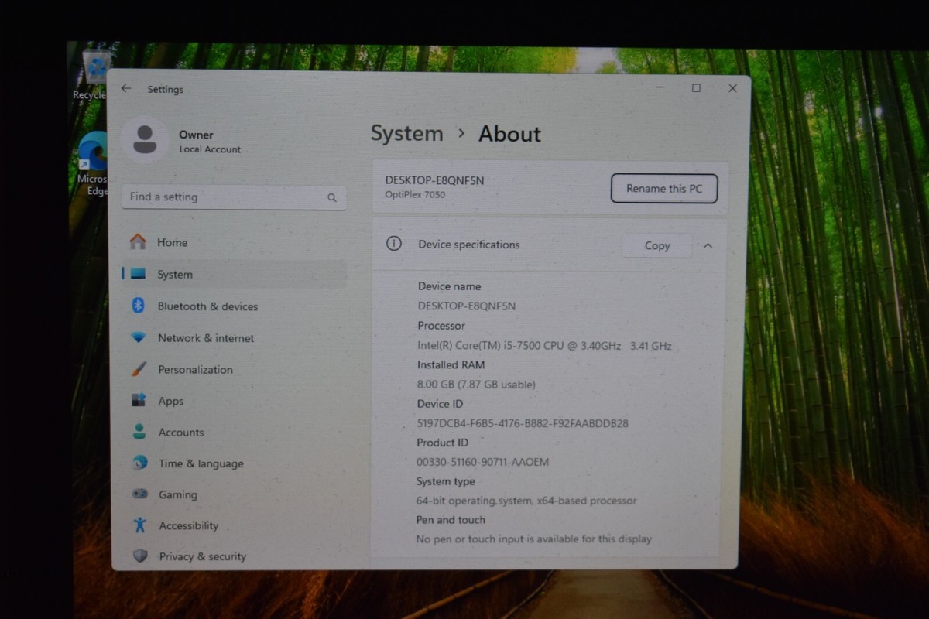Click the search magnifier icon
929x619 pixels.
pyautogui.click(x=332, y=198)
